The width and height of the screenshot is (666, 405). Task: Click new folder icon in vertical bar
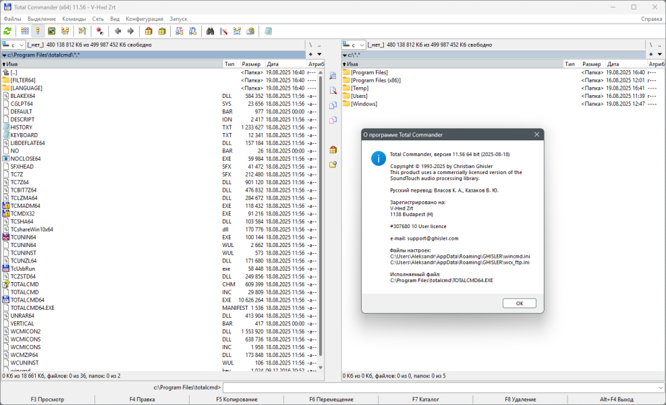tap(333, 164)
